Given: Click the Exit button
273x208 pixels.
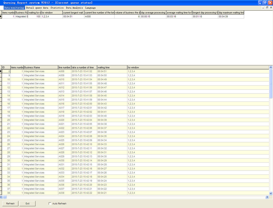Looking at the screenshot, I should pyautogui.click(x=27, y=204).
